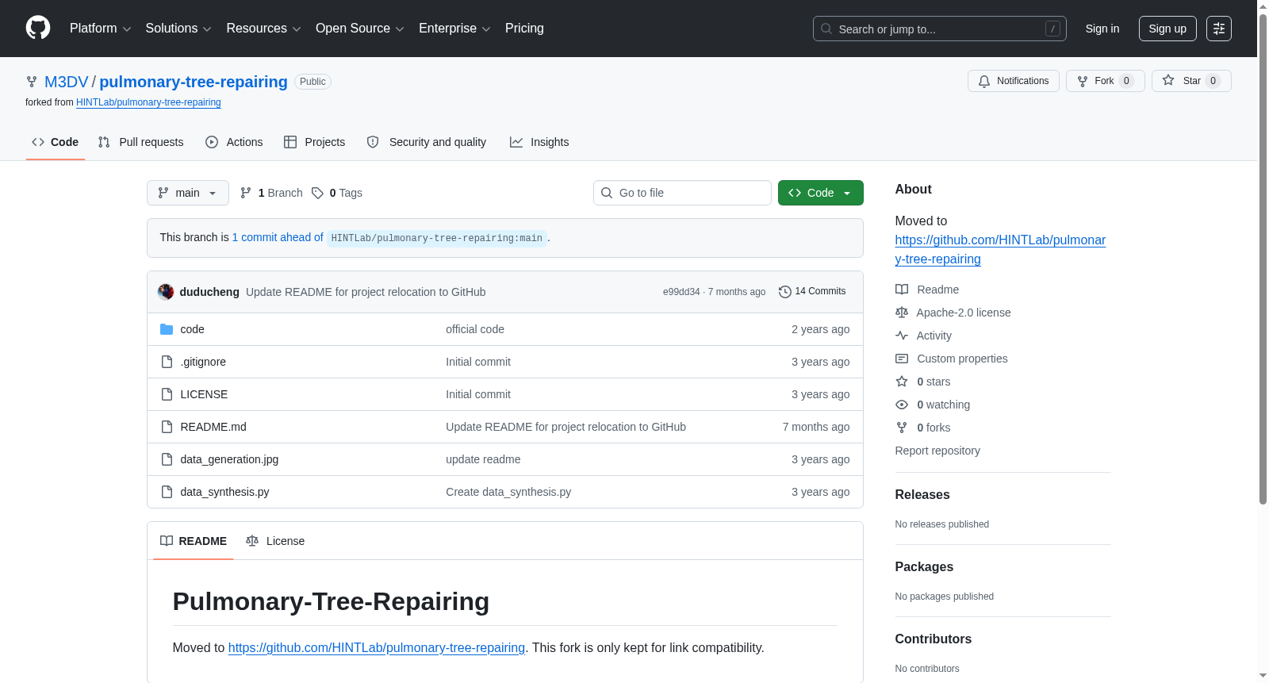View the 14 Commits history
Image resolution: width=1269 pixels, height=683 pixels.
click(x=813, y=292)
